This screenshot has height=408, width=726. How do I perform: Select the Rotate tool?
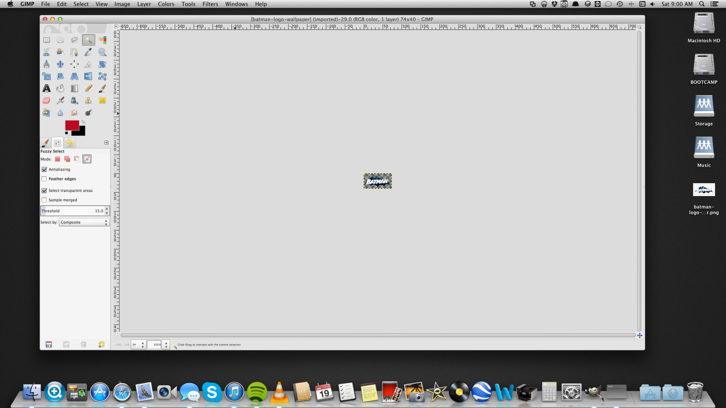103,64
